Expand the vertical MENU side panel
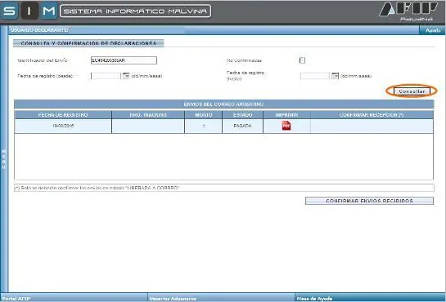 point(4,159)
